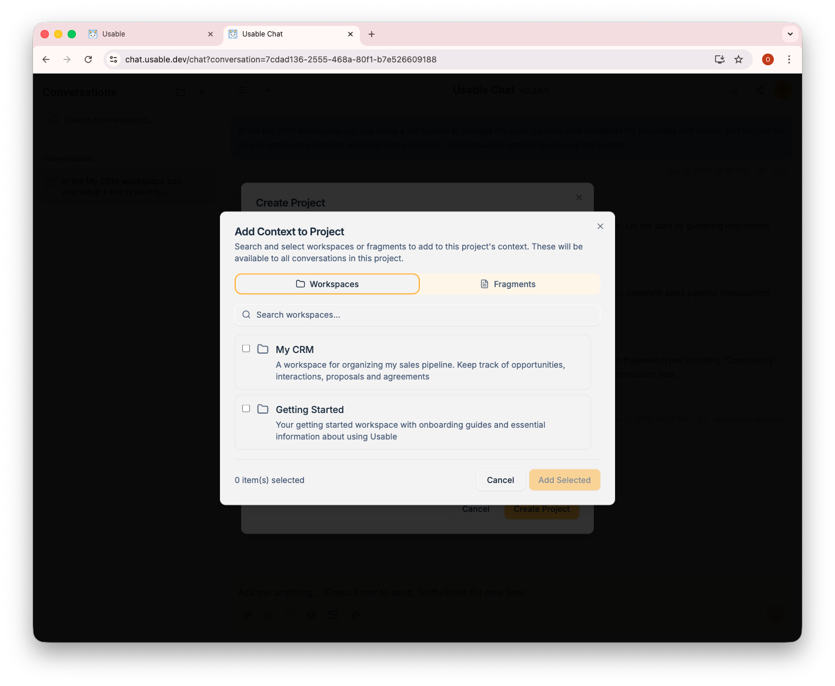
Task: Open the browser customize dropdown arrow
Action: 790,34
